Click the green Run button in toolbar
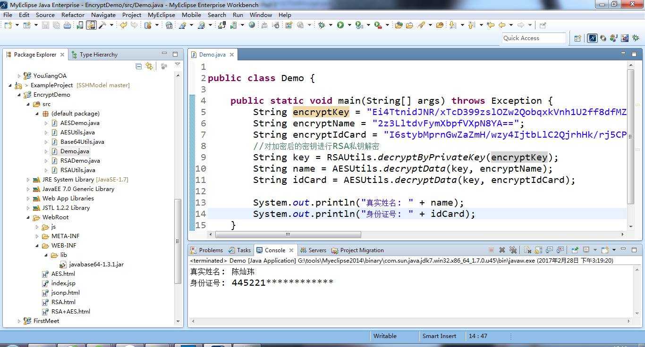Screen dimensions: 645x347 pyautogui.click(x=340, y=25)
